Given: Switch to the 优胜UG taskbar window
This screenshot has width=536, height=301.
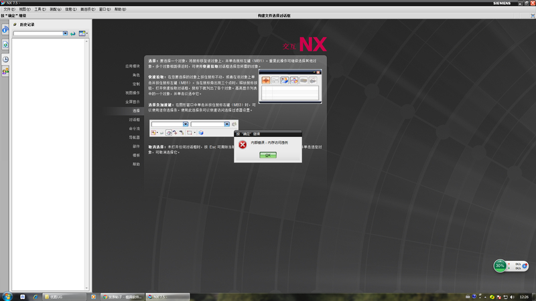Looking at the screenshot, I should 64,297.
